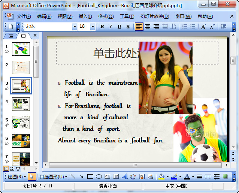Open 编辑(E) menu

click(x=44, y=16)
